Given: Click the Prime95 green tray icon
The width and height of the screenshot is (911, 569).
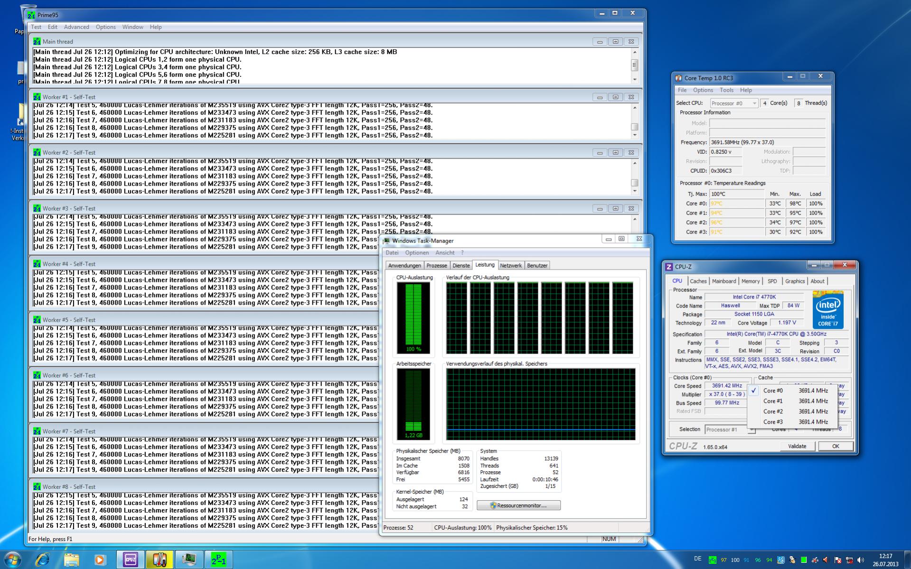Looking at the screenshot, I should point(712,560).
